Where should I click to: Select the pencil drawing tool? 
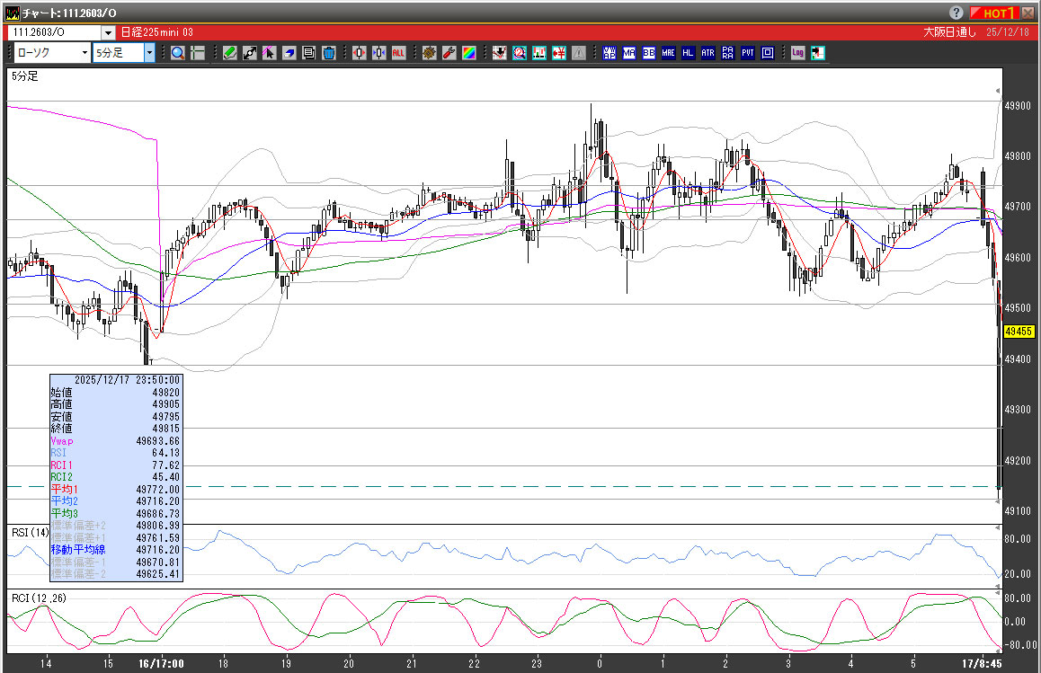point(230,53)
